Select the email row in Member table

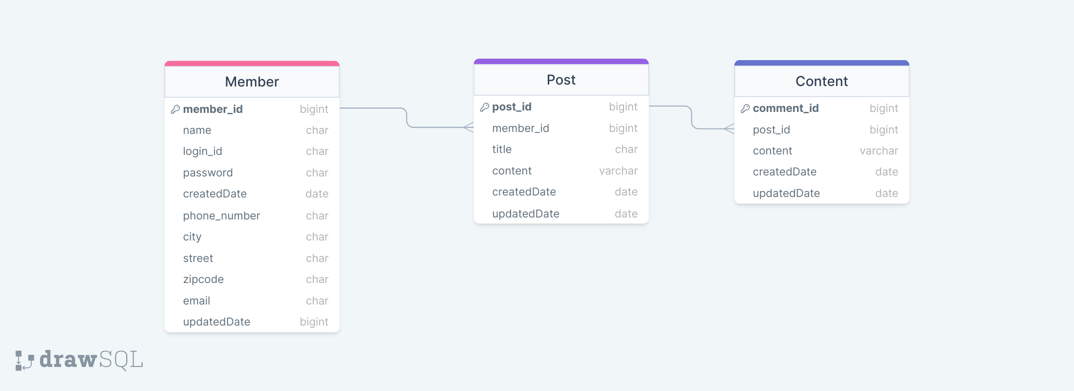pos(252,301)
